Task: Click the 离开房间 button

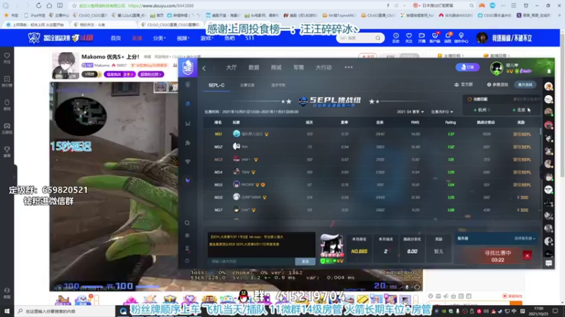Action: coord(525,85)
